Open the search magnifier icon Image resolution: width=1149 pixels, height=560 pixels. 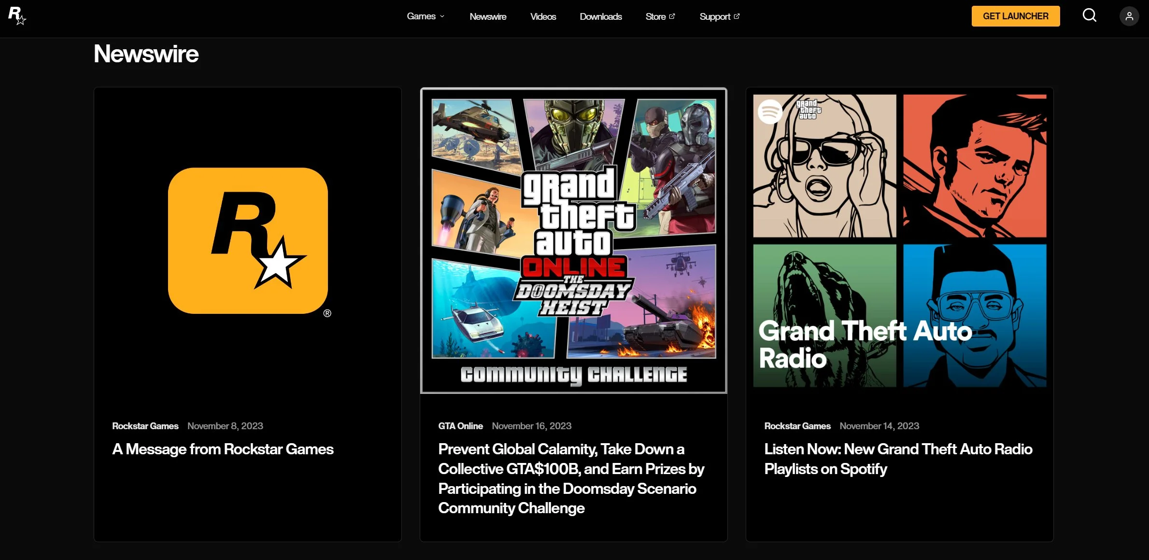1089,16
